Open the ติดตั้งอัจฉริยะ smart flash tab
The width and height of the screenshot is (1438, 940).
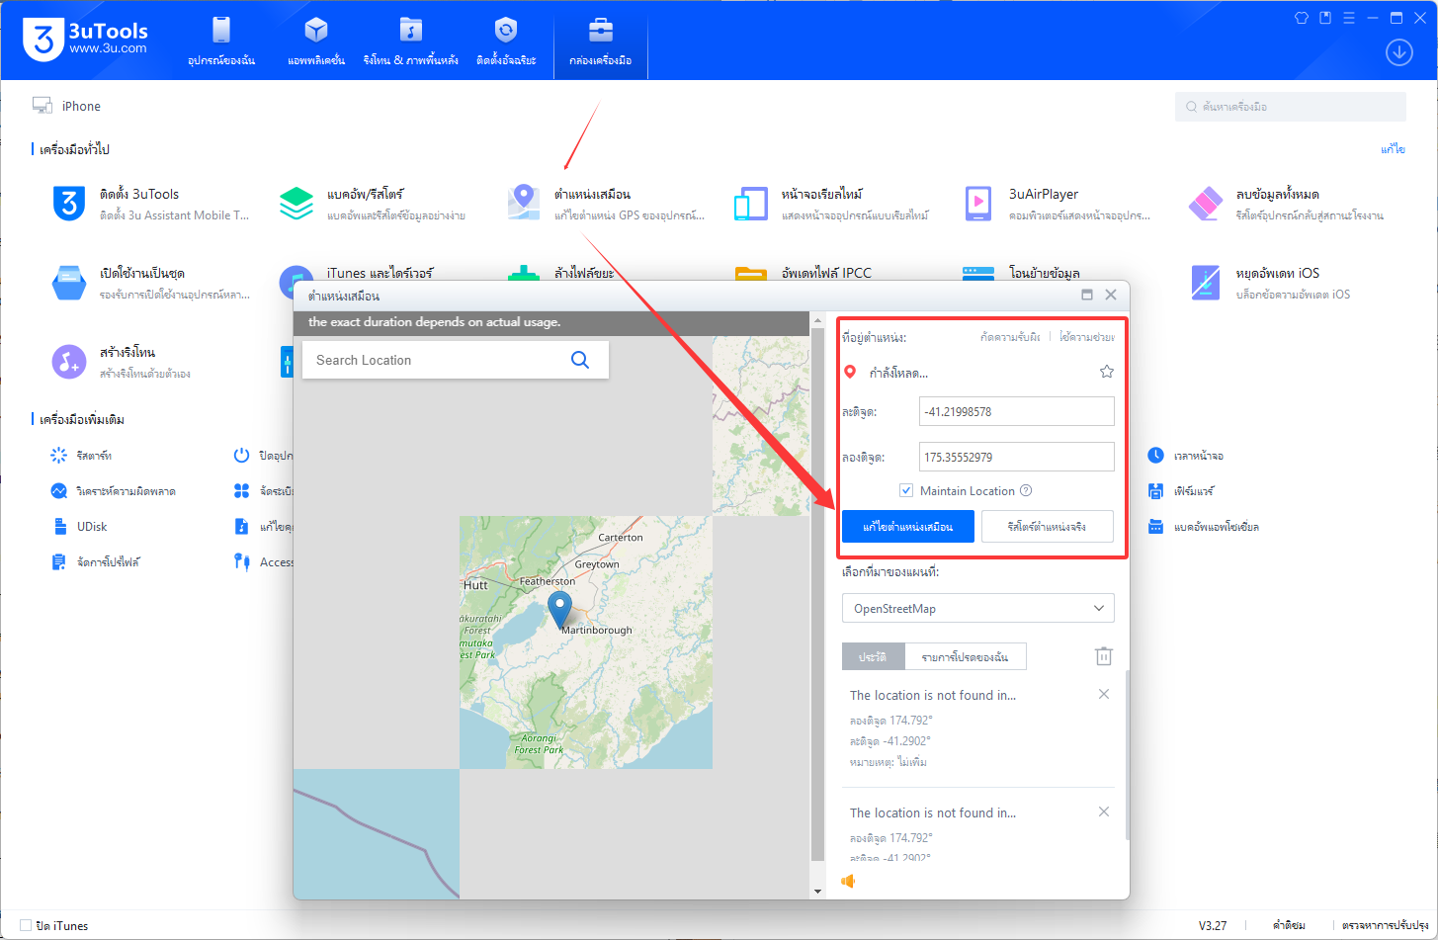pos(506,42)
